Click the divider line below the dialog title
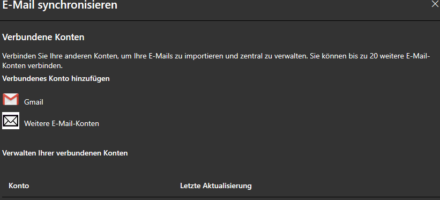Screen dimensions: 440x200 tap(220, 20)
